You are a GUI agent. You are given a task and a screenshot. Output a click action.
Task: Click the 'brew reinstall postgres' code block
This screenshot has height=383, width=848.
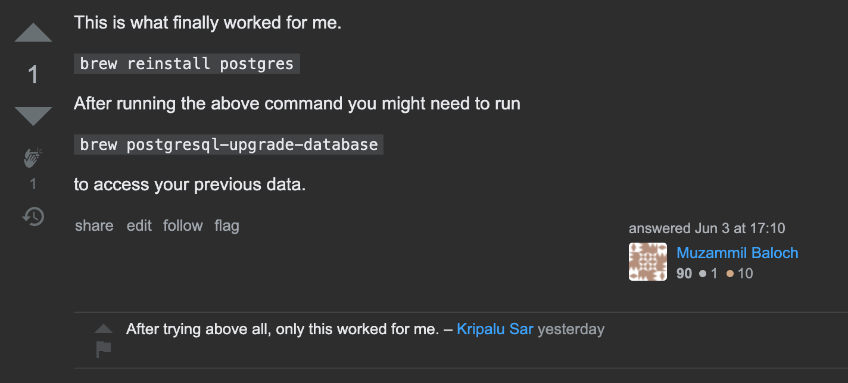[x=187, y=64]
